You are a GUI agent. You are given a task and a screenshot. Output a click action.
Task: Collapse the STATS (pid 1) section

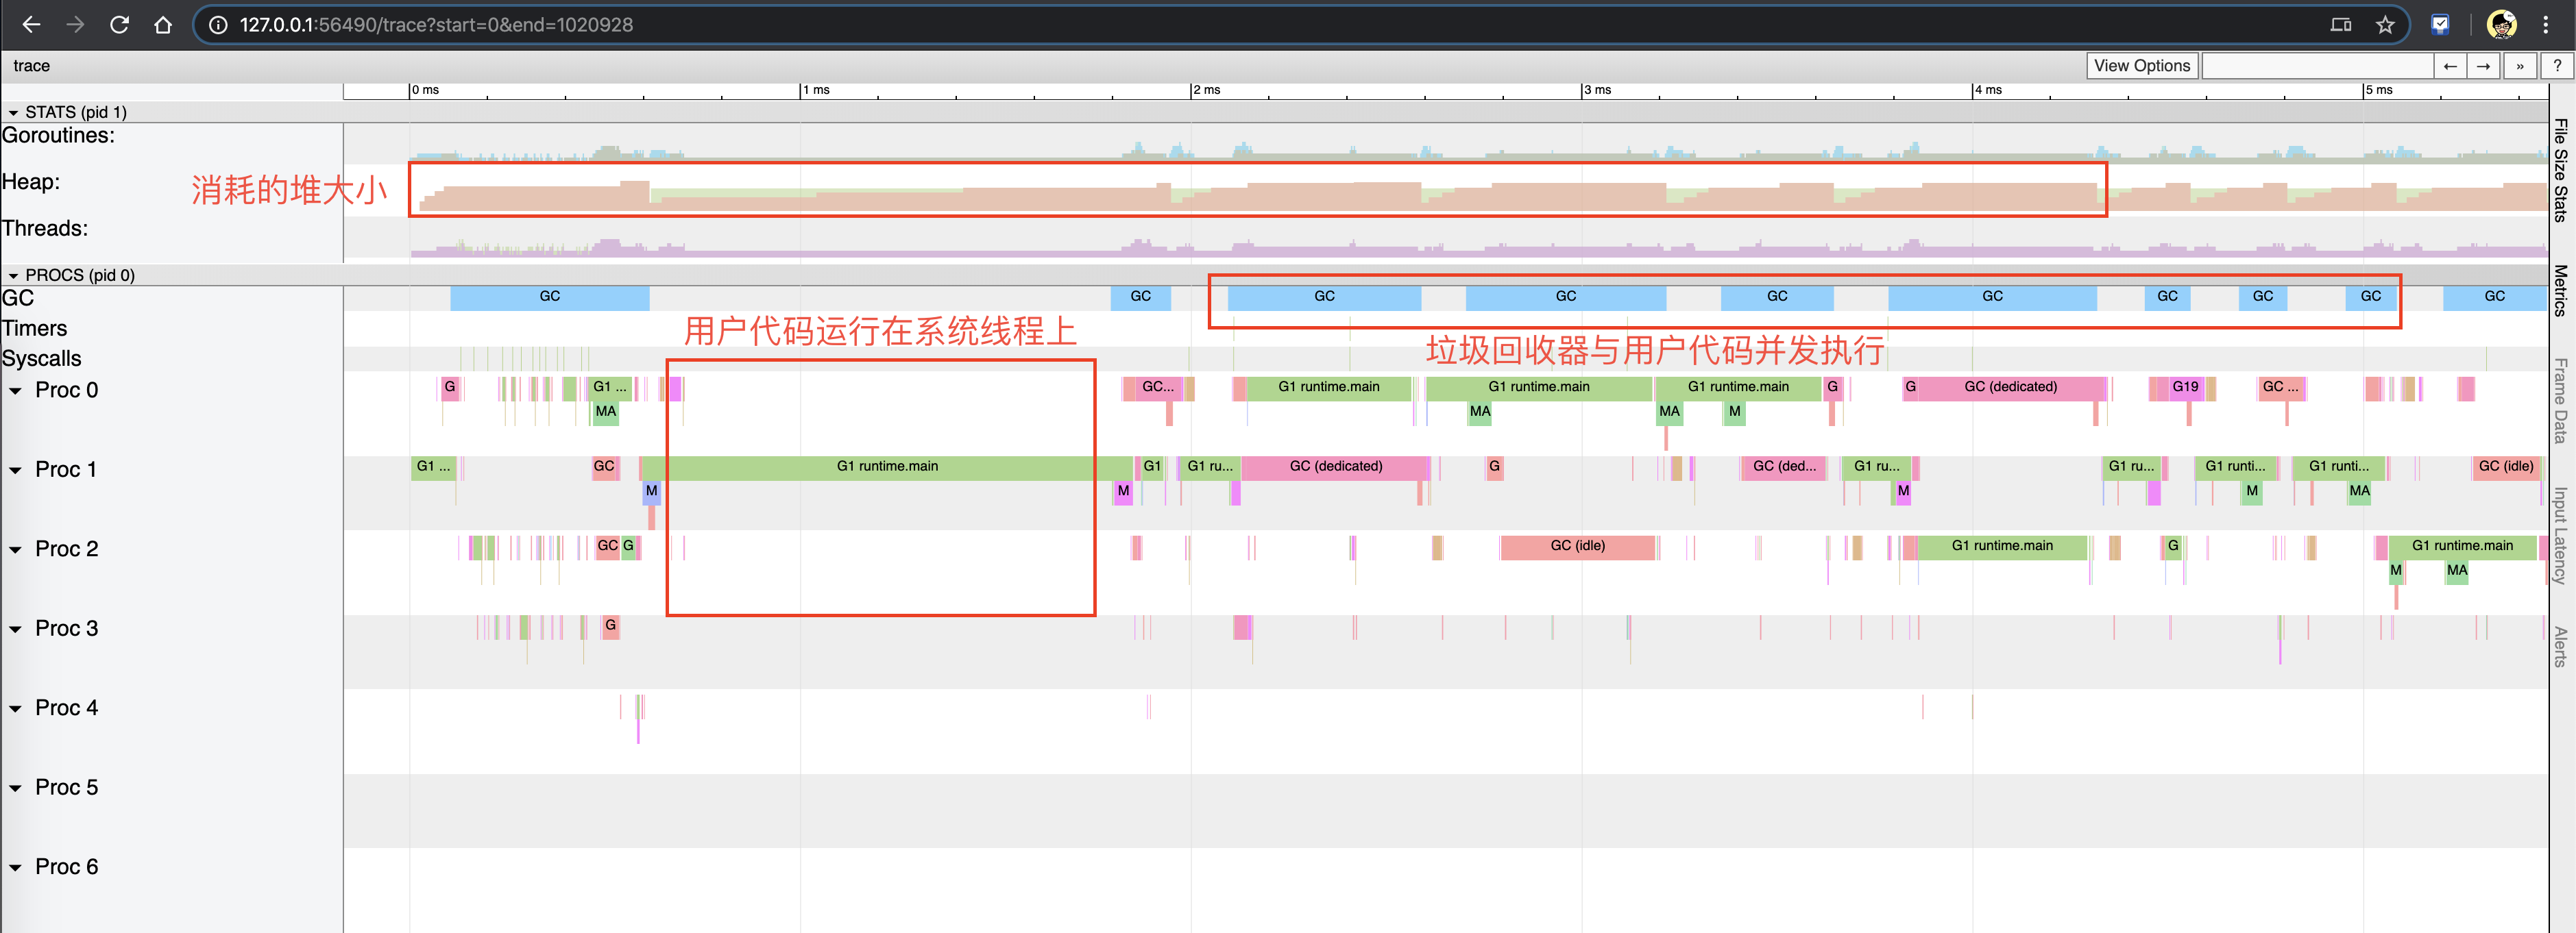pos(14,112)
